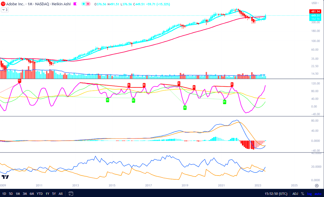Toggle ADJ dividend adjustment

point(295,194)
